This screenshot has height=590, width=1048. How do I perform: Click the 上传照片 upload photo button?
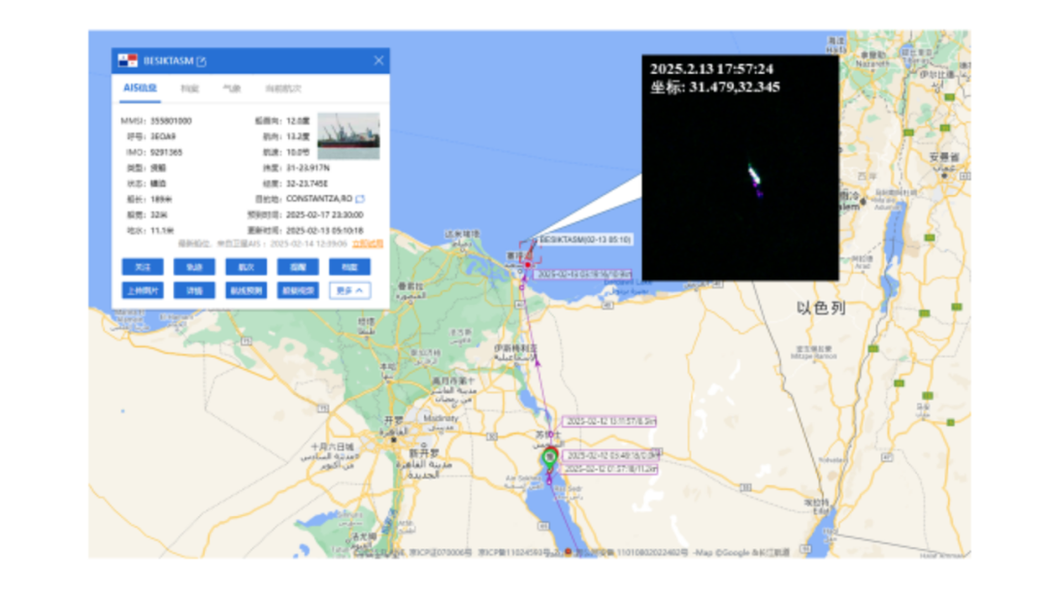click(143, 291)
